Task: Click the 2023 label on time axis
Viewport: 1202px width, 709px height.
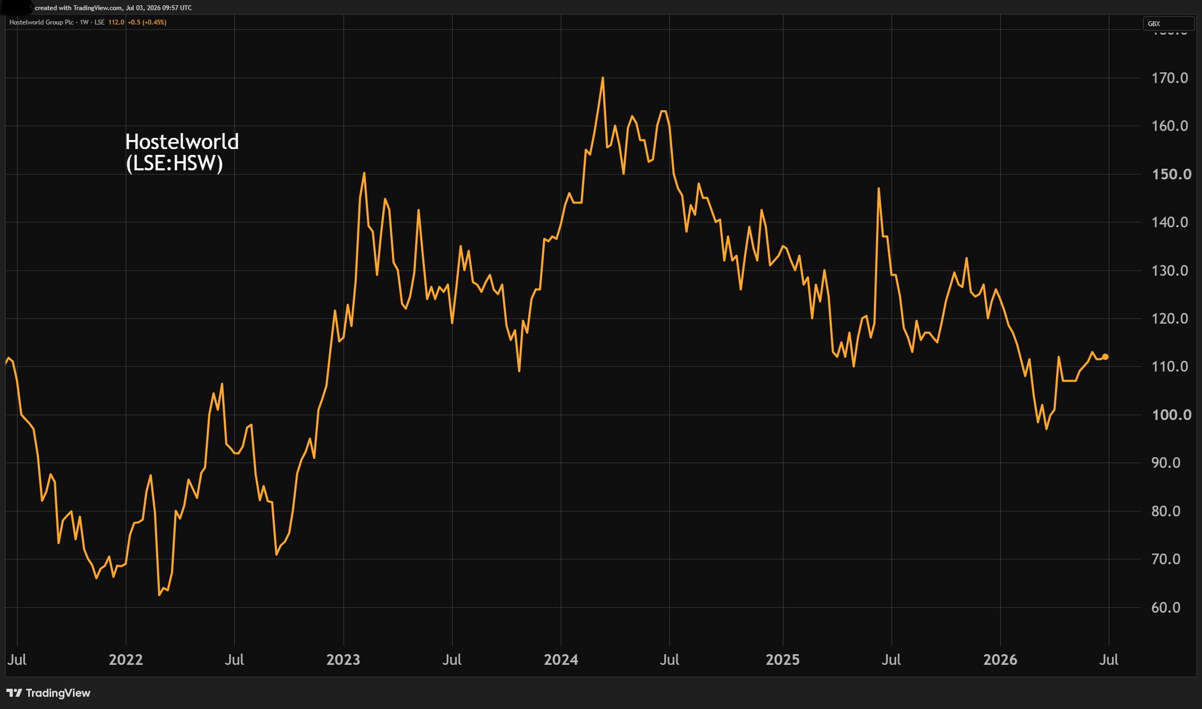Action: coord(343,659)
